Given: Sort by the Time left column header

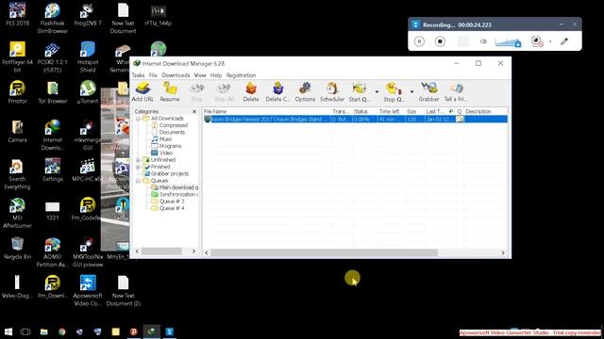Looking at the screenshot, I should [x=391, y=111].
